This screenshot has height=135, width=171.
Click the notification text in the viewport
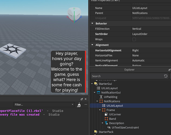pyautogui.click(x=67, y=72)
